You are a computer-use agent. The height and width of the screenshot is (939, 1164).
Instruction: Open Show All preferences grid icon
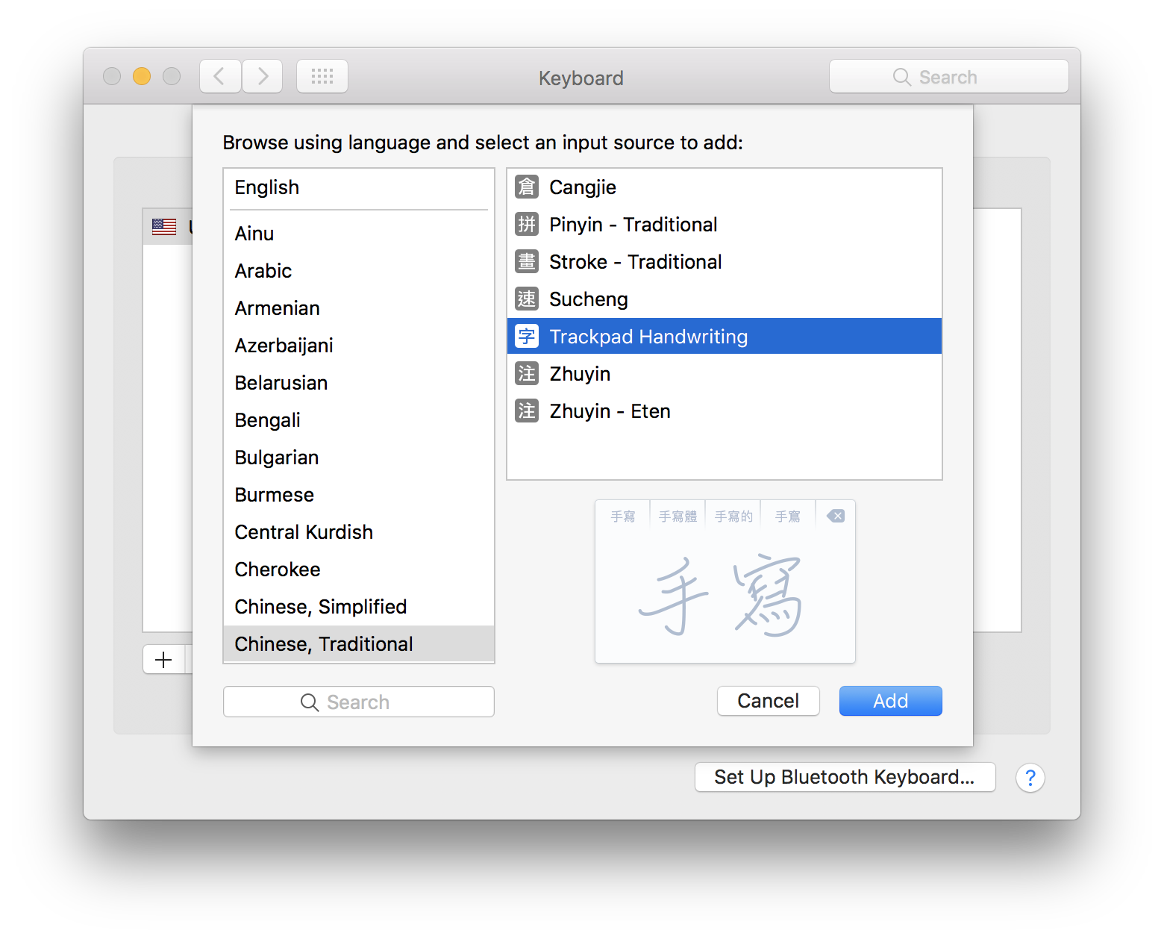(322, 75)
